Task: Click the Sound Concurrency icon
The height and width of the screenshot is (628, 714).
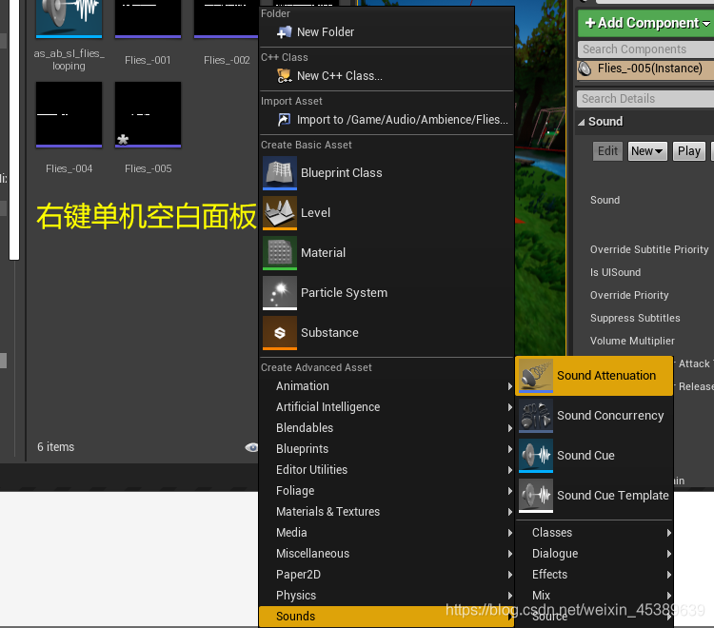Action: (x=536, y=416)
